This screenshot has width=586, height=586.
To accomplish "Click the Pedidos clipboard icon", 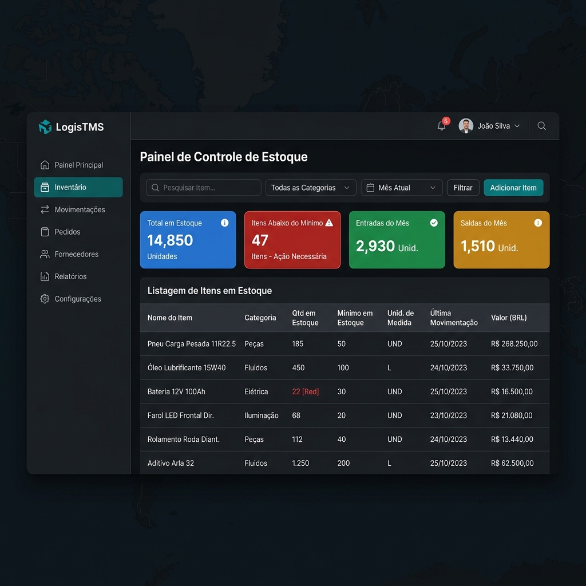I will (45, 232).
